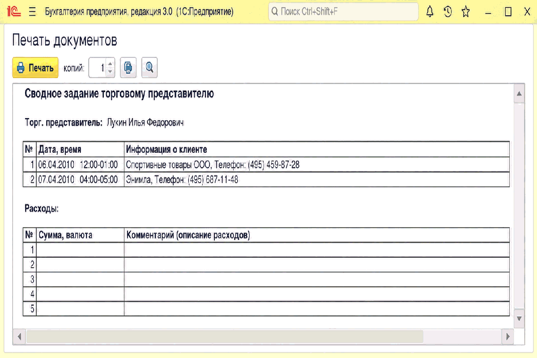Click the horizontal scrollbar right arrow
The width and height of the screenshot is (537, 358).
point(507,336)
